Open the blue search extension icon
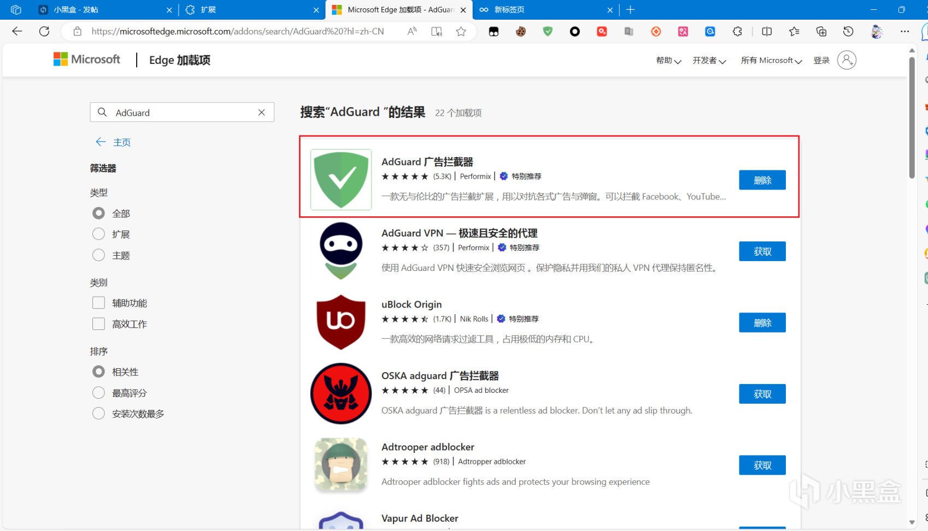928x531 pixels. (x=710, y=32)
